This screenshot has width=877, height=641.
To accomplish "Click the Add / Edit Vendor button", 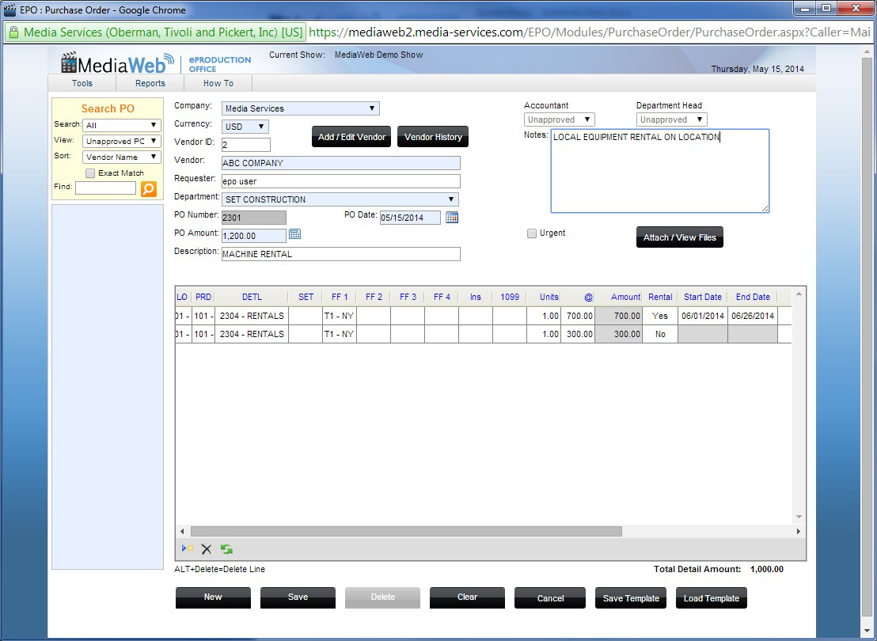I will [351, 137].
